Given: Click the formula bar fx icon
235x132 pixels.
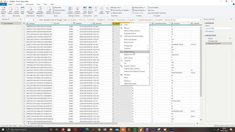Looking at the screenshot, I should click(x=33, y=20).
